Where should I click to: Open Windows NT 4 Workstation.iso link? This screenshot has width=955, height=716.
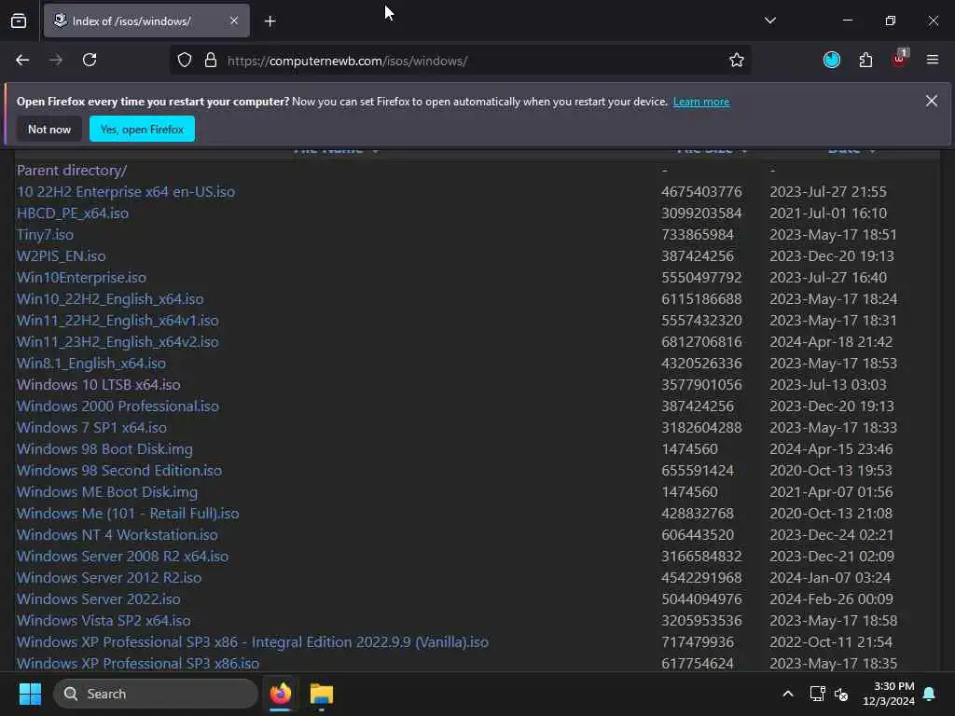(117, 534)
